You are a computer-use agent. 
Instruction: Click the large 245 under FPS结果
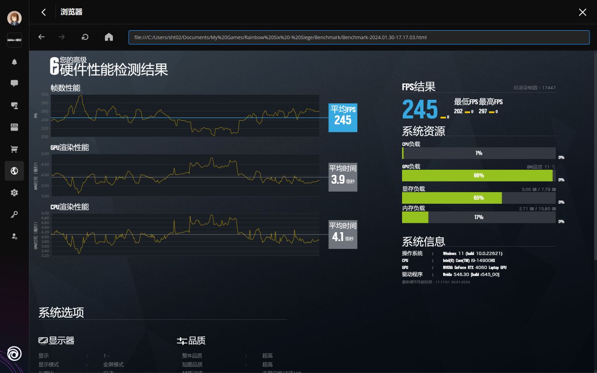coord(420,110)
